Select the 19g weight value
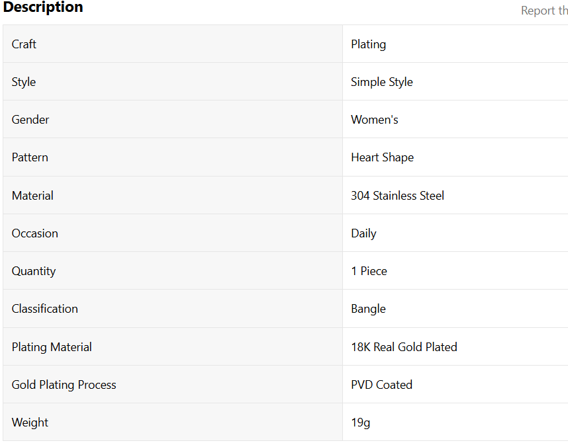This screenshot has width=568, height=443. tap(360, 423)
